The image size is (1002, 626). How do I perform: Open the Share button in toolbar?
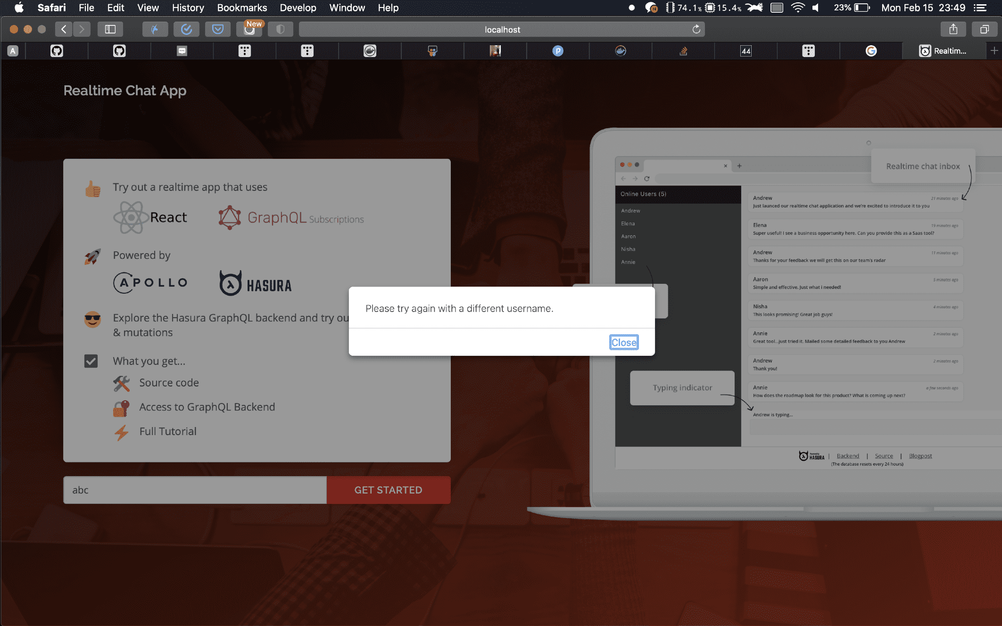coord(953,29)
